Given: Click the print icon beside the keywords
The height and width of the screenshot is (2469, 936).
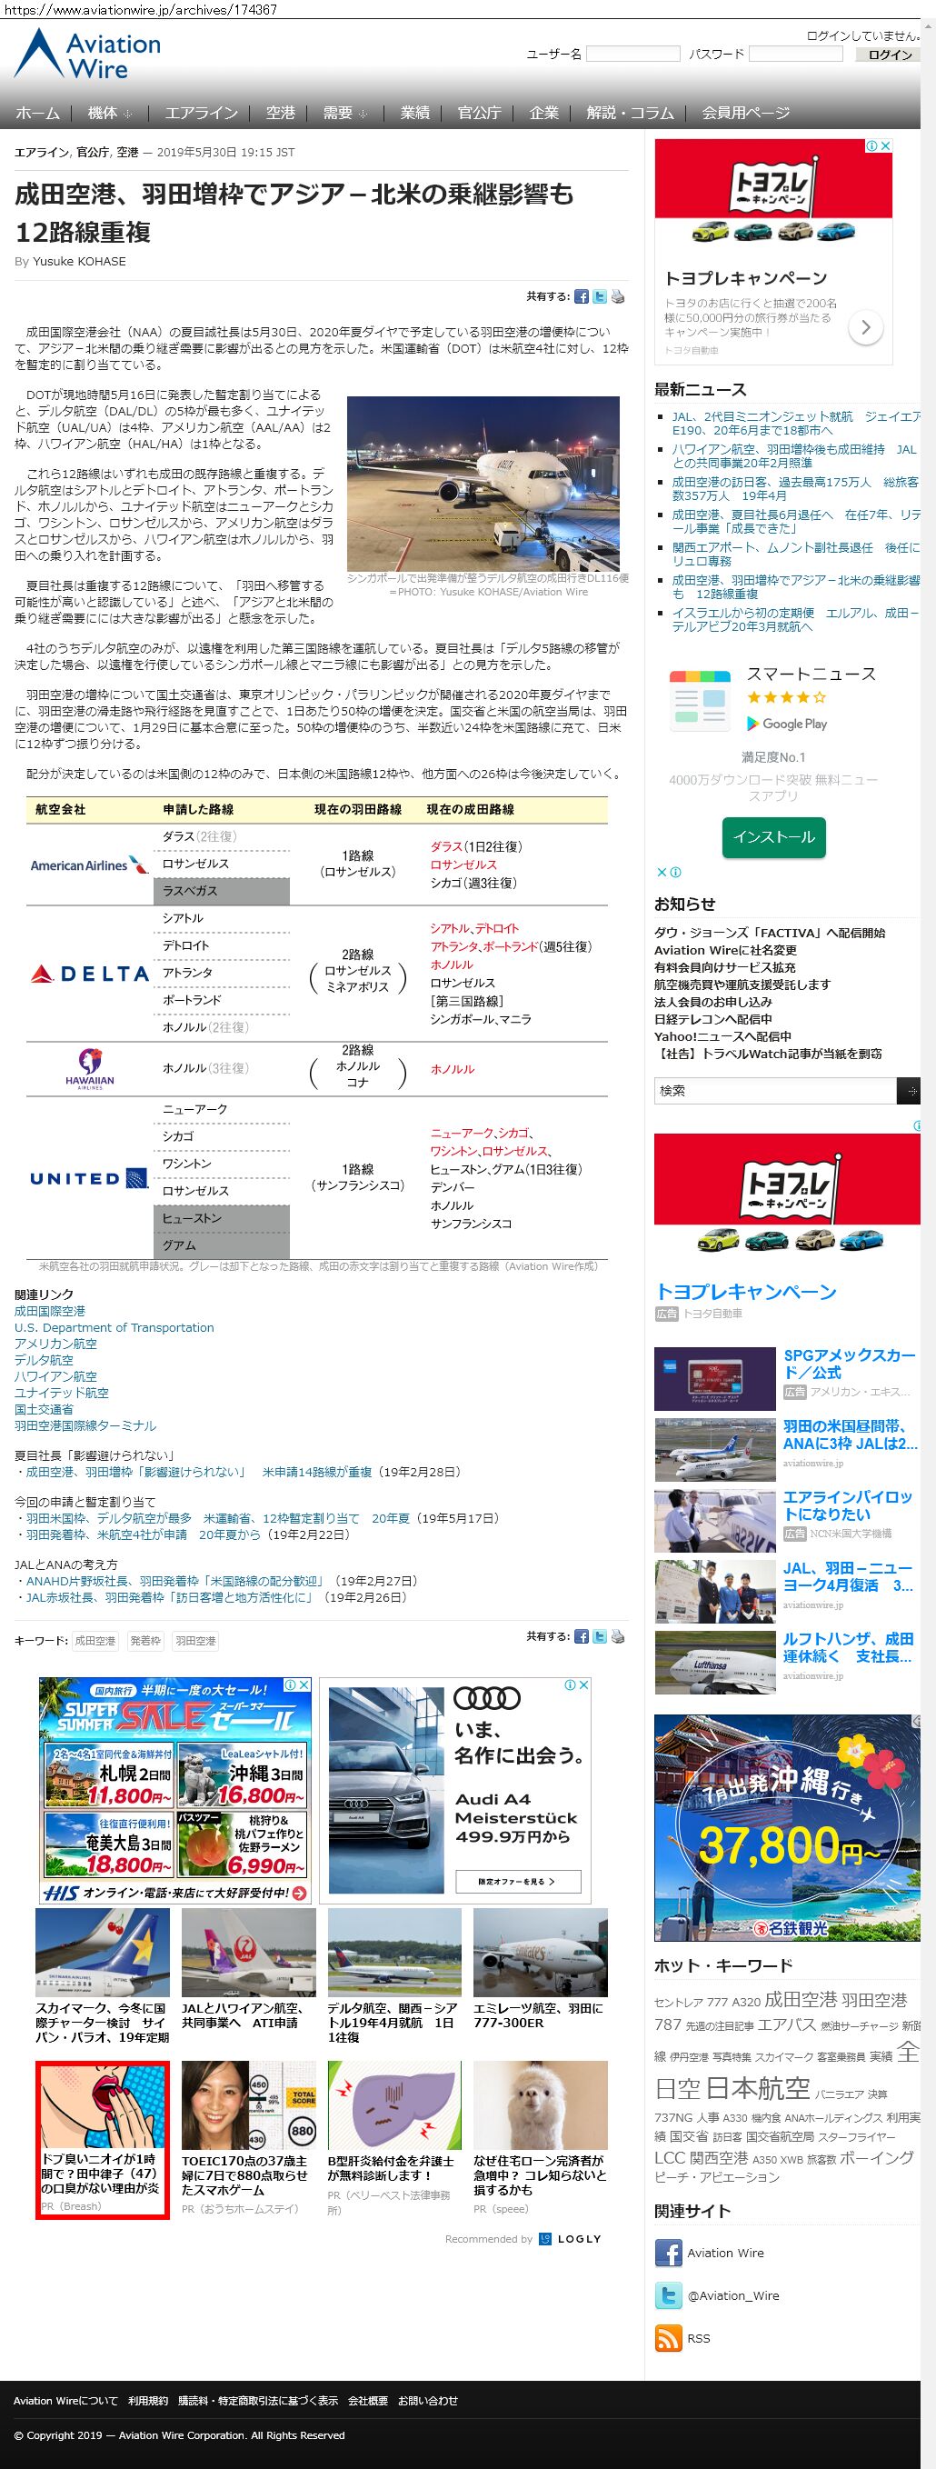Looking at the screenshot, I should click(618, 1637).
